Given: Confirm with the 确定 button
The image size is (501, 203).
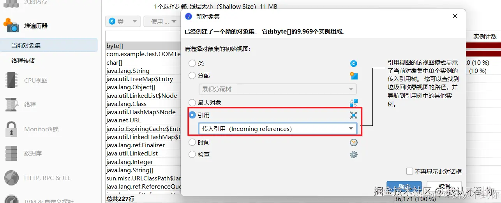Looking at the screenshot, I should coord(404,187).
